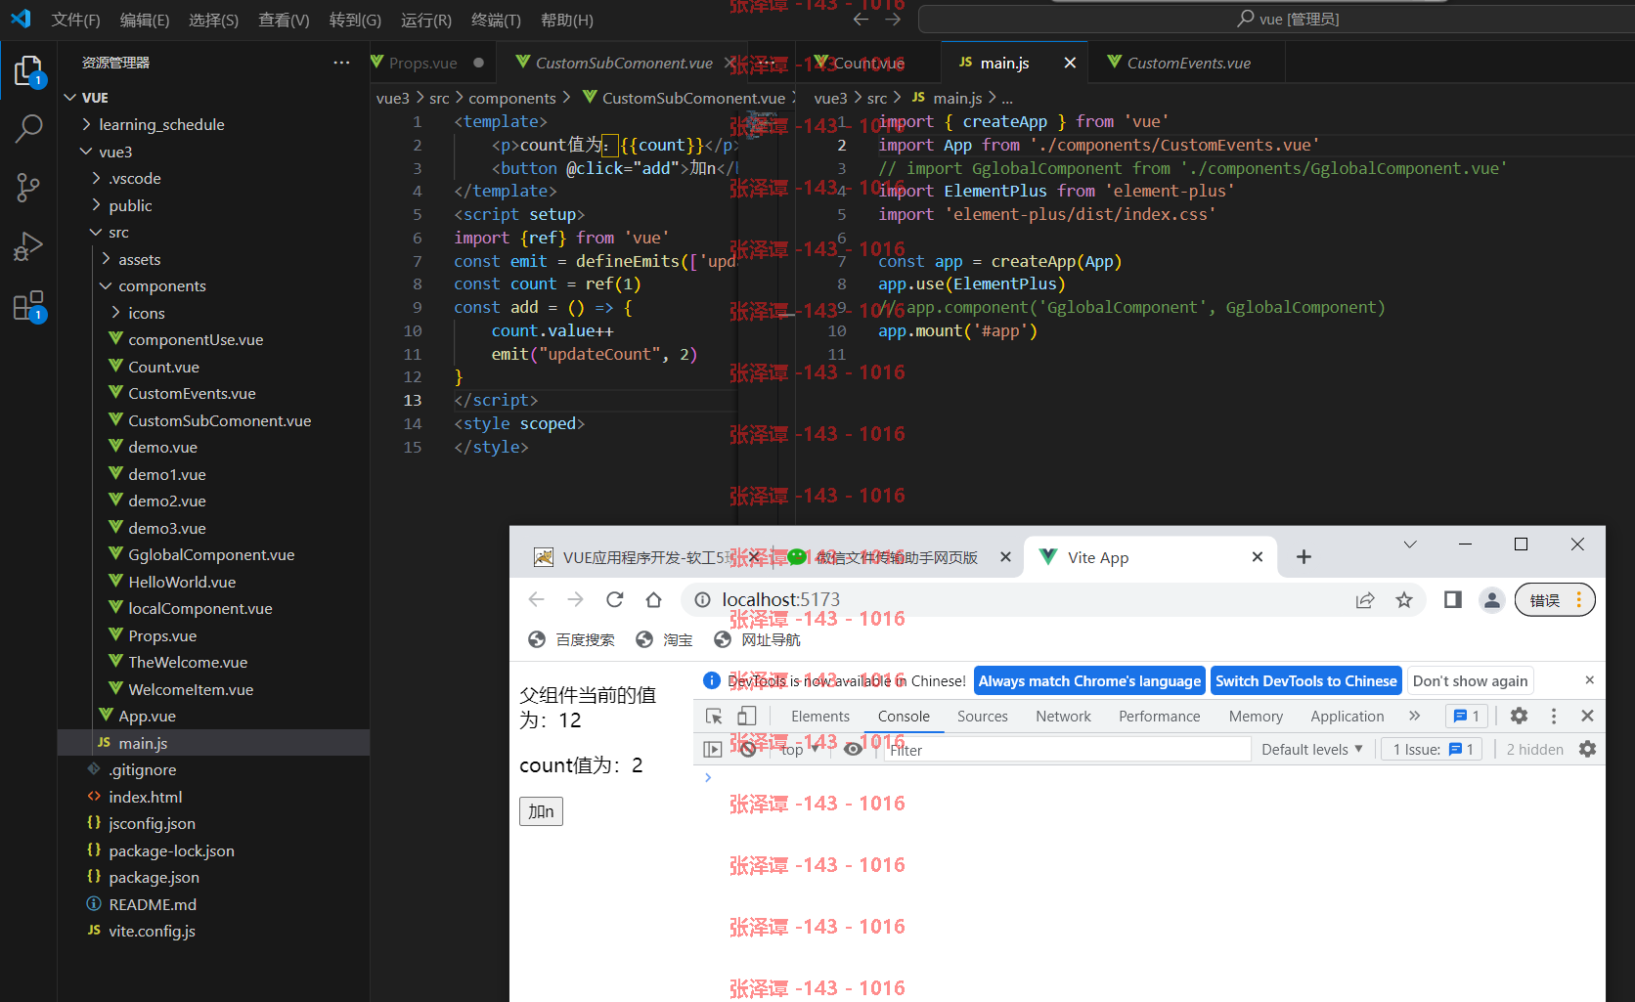Viewport: 1635px width, 1002px height.
Task: Click the 加n button on page
Action: [x=541, y=811]
